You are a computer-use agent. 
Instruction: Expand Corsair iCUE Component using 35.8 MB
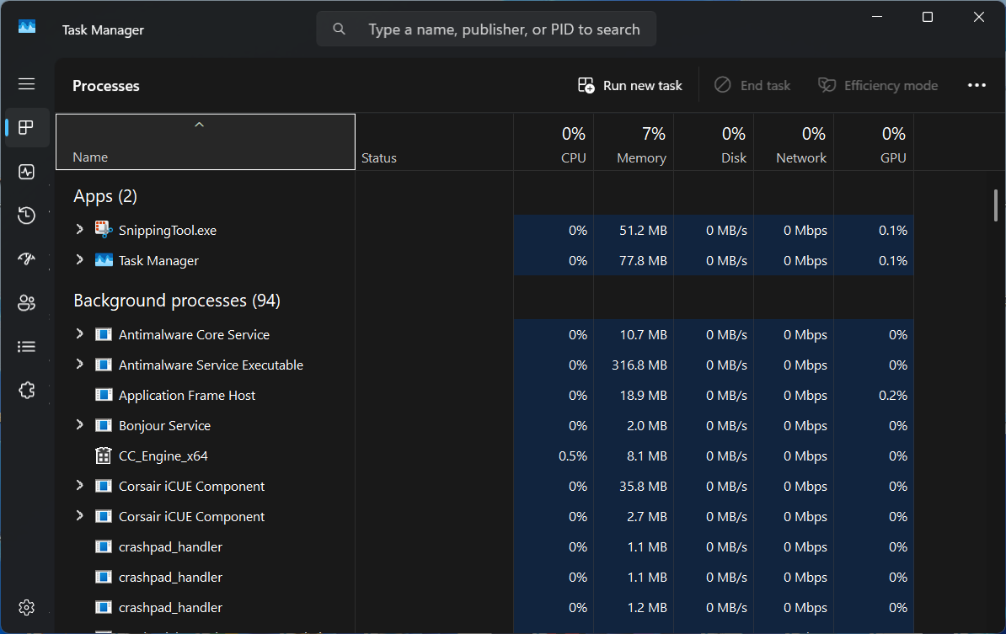(79, 485)
